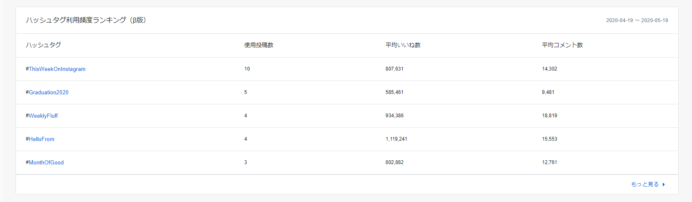This screenshot has height=202, width=692.
Task: Select the ハッシュタグ column header
Action: (43, 45)
